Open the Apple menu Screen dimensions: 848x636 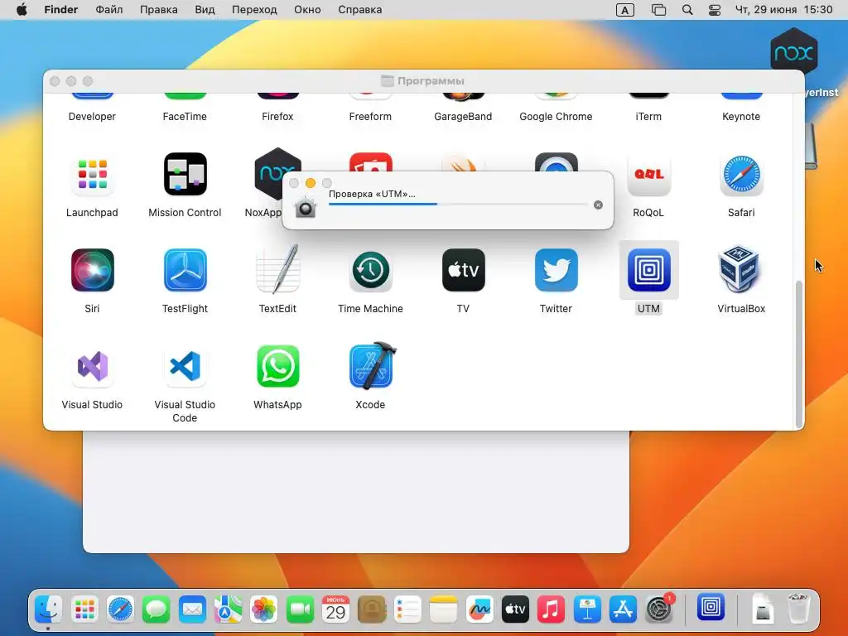pos(22,10)
